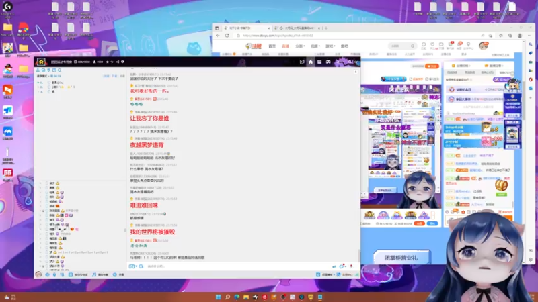This screenshot has height=302, width=538.
Task: Open the taskbar search icon
Action: click(227, 297)
